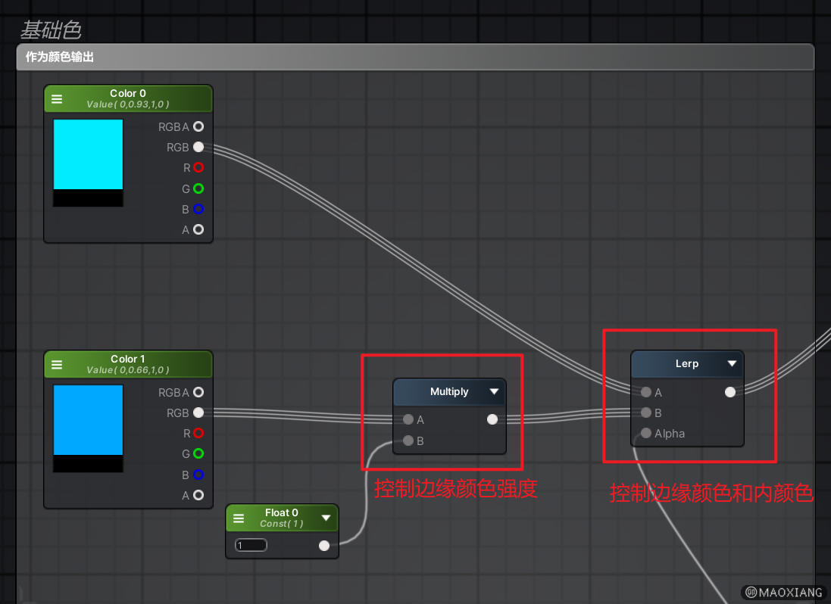Select the Lerp node title
The width and height of the screenshot is (831, 604).
[x=686, y=363]
